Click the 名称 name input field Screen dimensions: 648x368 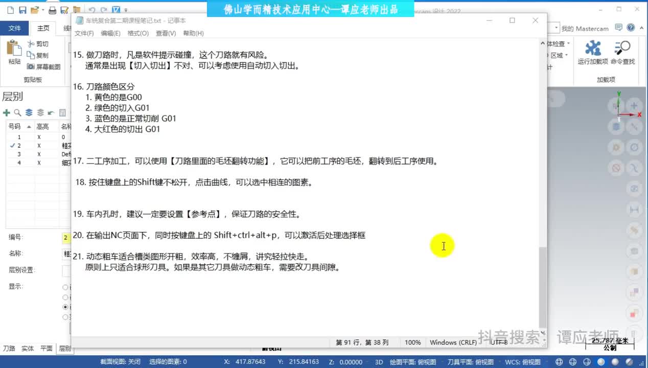66,254
